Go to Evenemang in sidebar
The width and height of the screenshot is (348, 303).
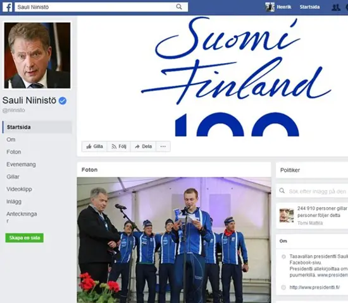point(21,164)
